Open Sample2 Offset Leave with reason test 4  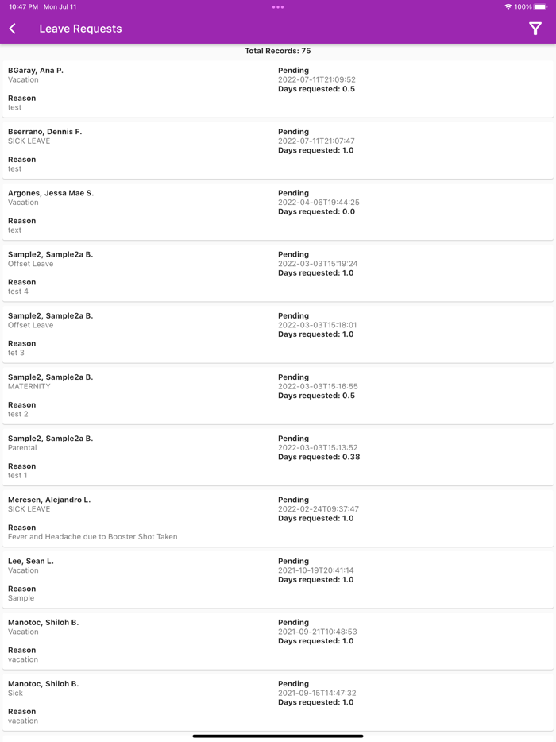(278, 272)
